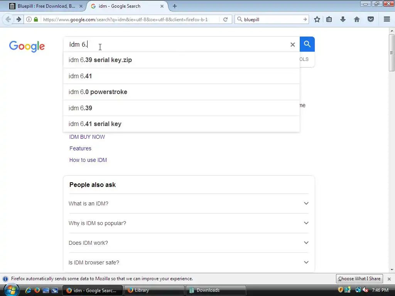Click the 7:46 PM taskbar clock
The width and height of the screenshot is (395, 296).
click(x=380, y=290)
